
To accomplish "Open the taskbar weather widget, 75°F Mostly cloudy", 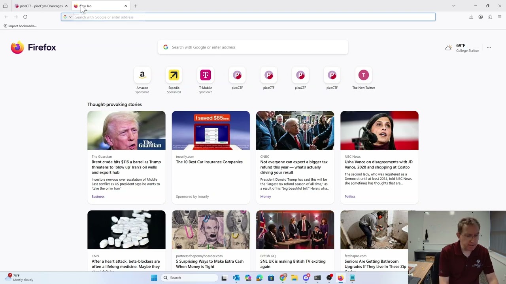I will coord(20,278).
